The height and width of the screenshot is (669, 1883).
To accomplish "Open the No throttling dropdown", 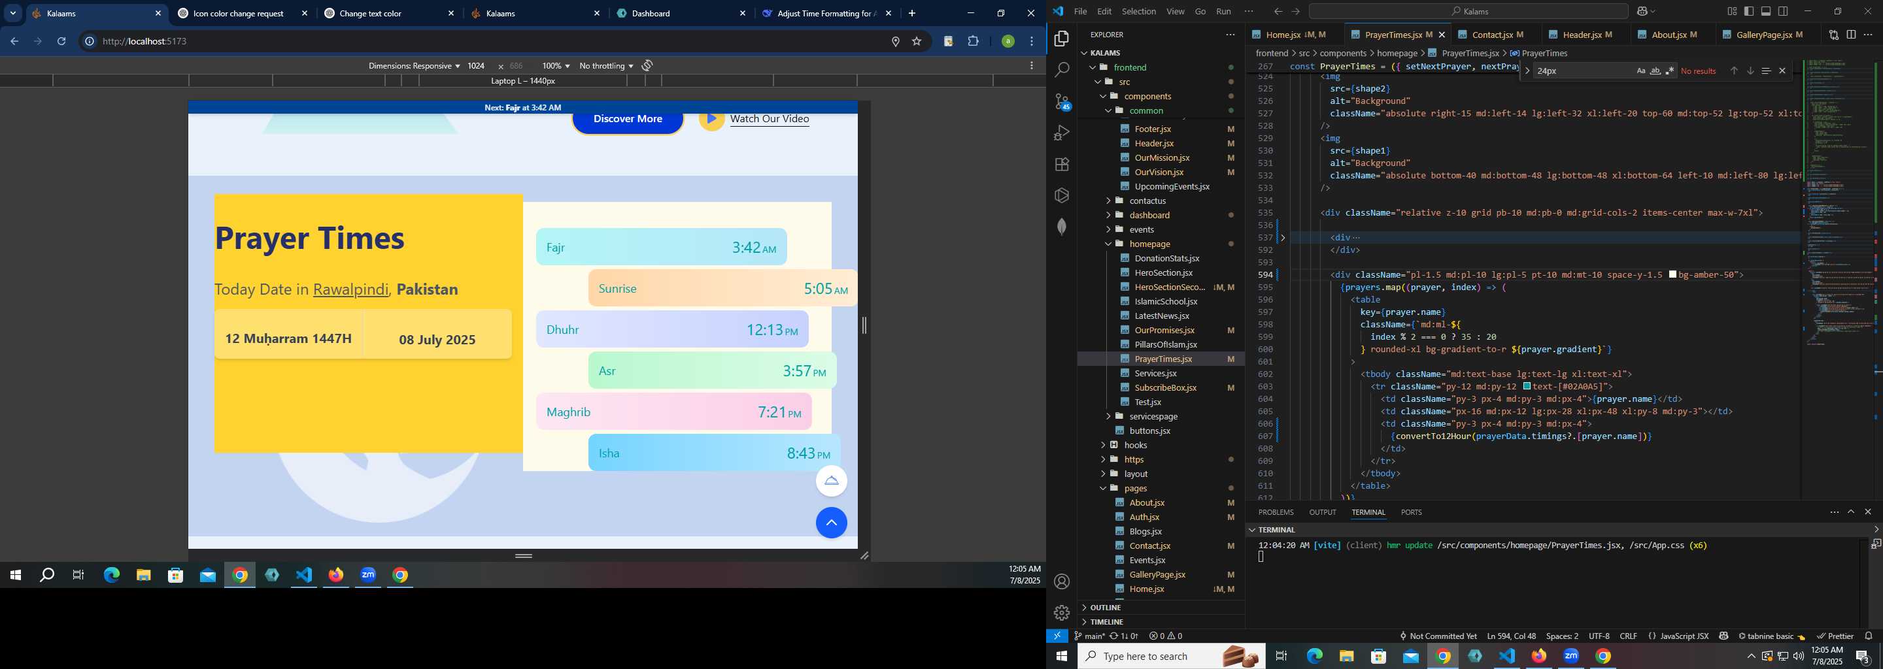I will (606, 66).
